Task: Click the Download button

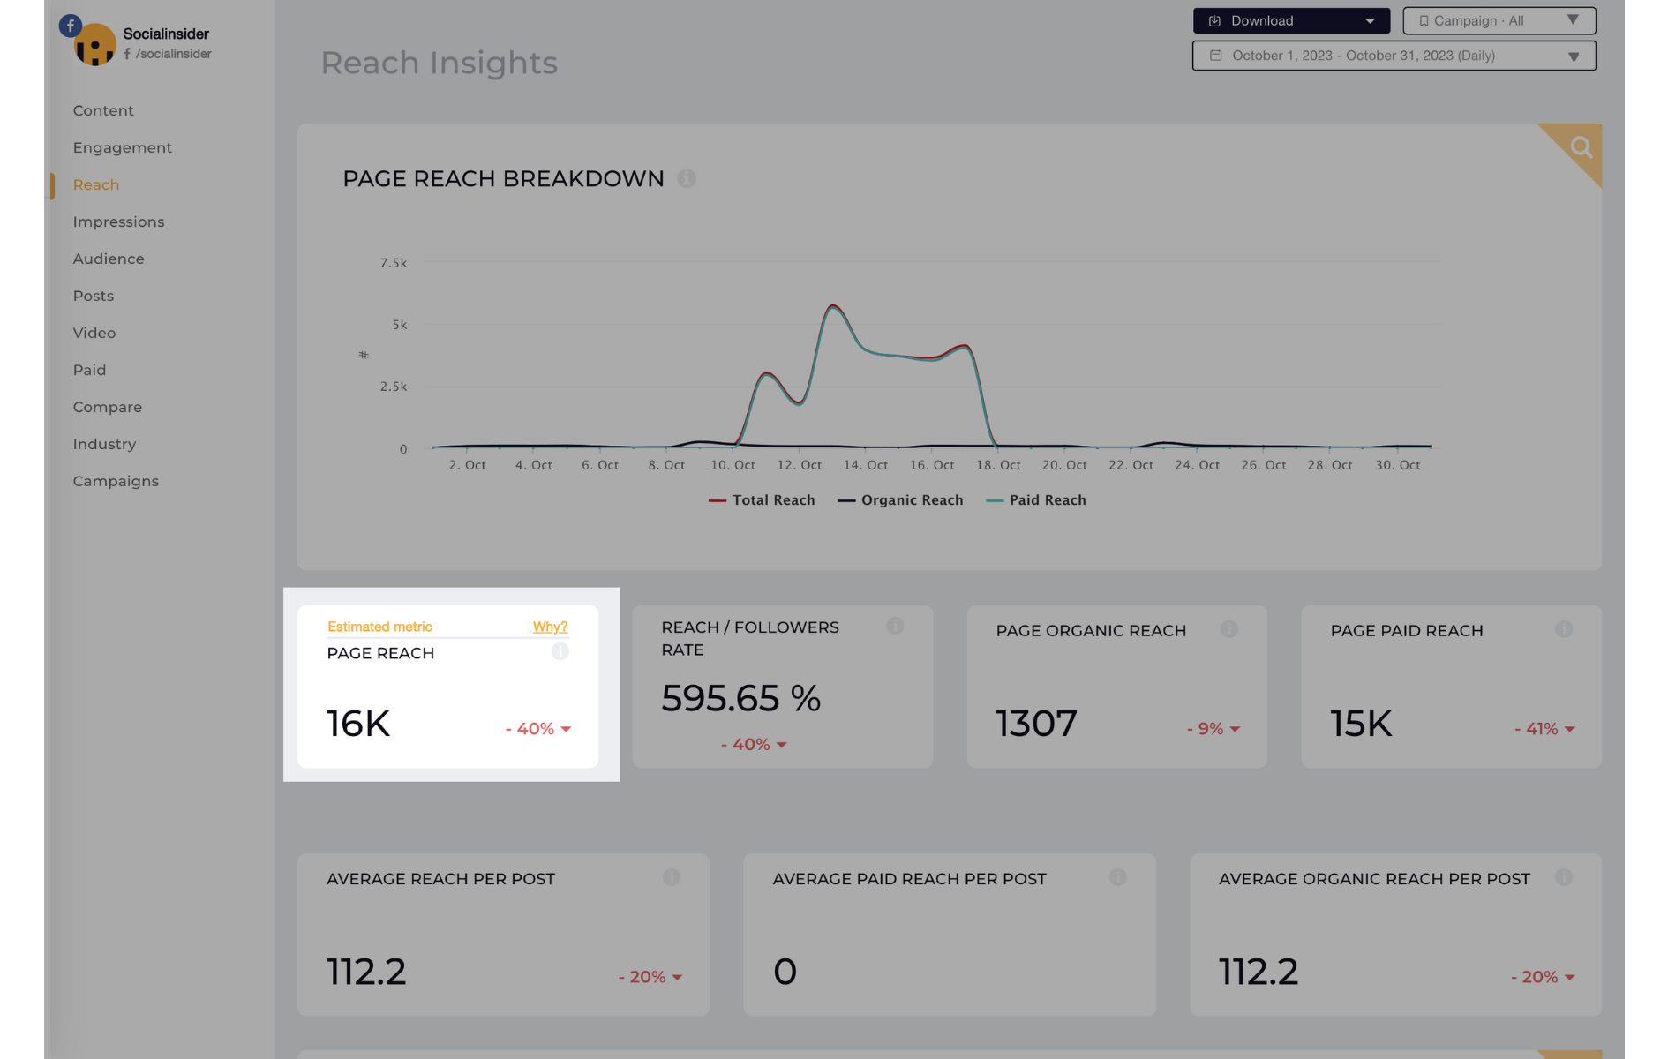Action: [x=1291, y=20]
